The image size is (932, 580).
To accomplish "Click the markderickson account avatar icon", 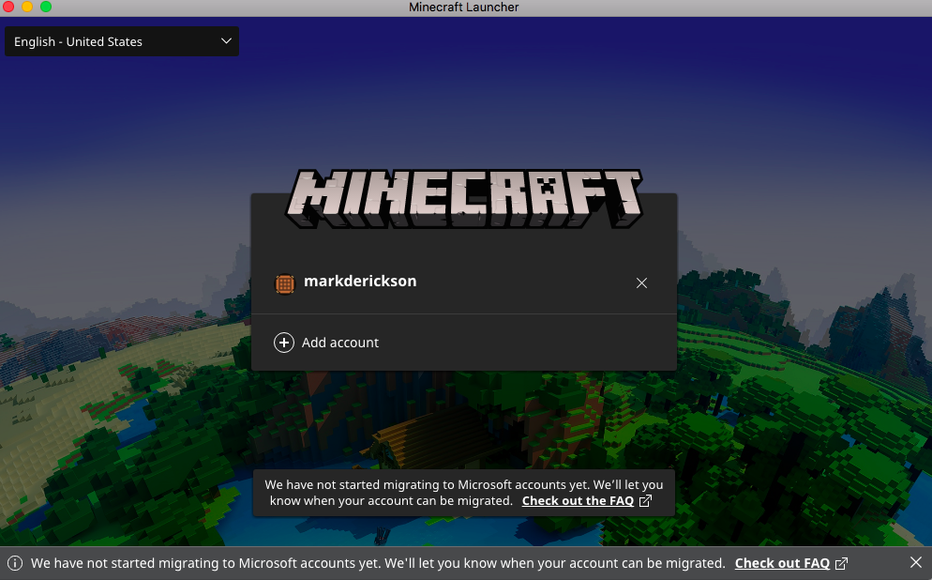I will [x=285, y=283].
